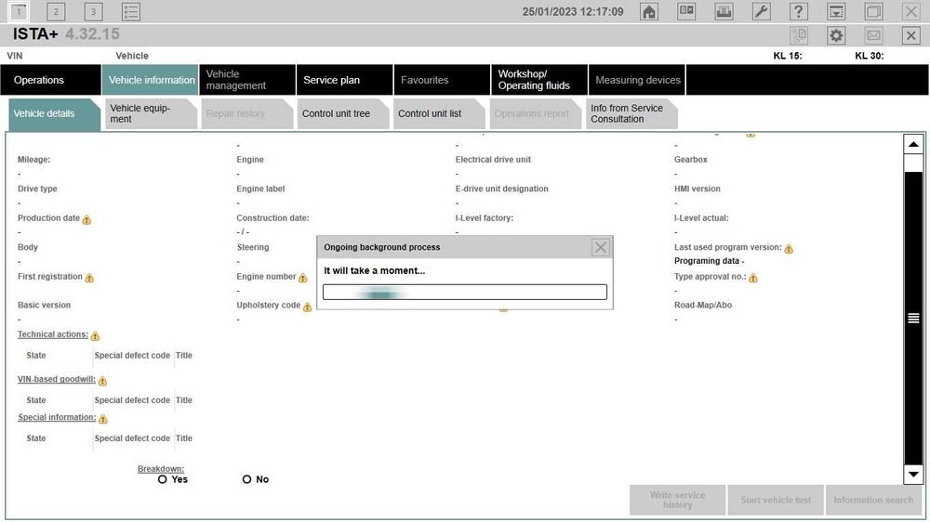
Task: Switch to Vehicle management tab
Action: pyautogui.click(x=247, y=80)
